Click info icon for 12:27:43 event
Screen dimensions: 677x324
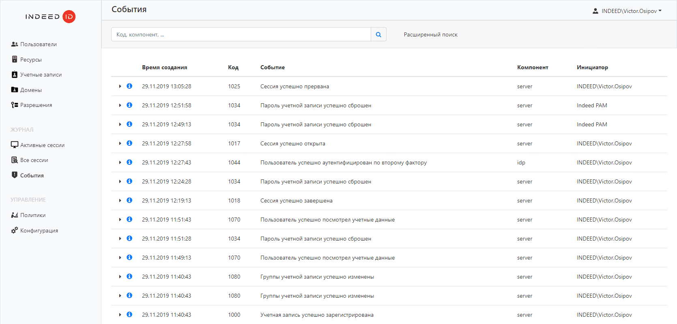(x=129, y=162)
